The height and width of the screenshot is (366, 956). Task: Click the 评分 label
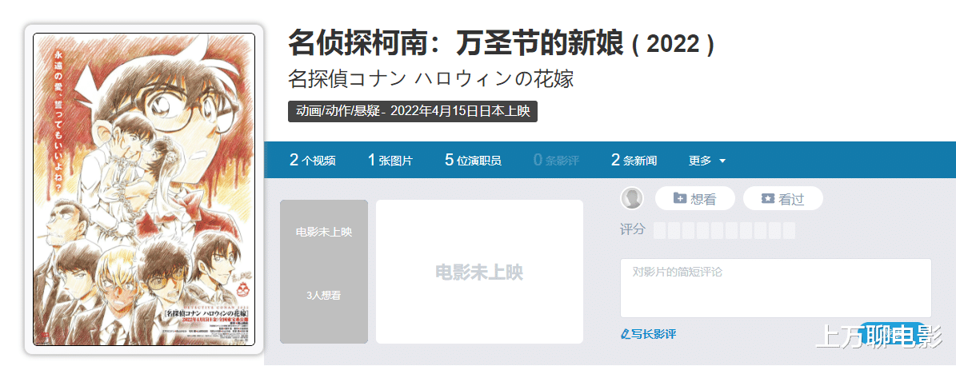632,230
